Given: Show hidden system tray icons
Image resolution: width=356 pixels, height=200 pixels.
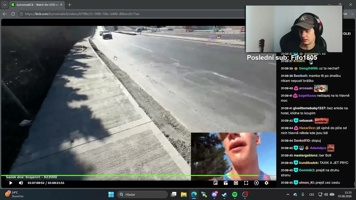Looking at the screenshot, I should (x=288, y=194).
